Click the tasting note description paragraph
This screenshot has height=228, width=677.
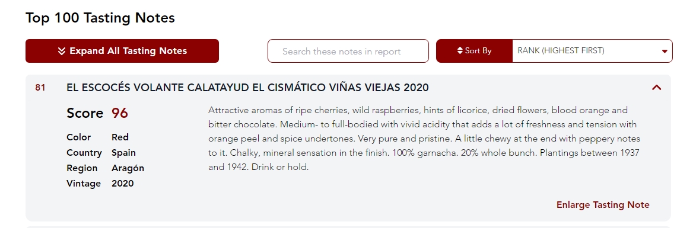point(424,139)
